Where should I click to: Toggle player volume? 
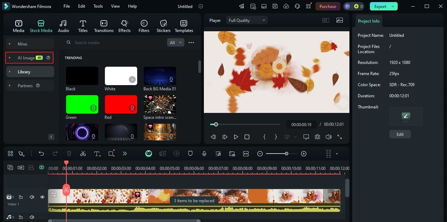pyautogui.click(x=329, y=137)
